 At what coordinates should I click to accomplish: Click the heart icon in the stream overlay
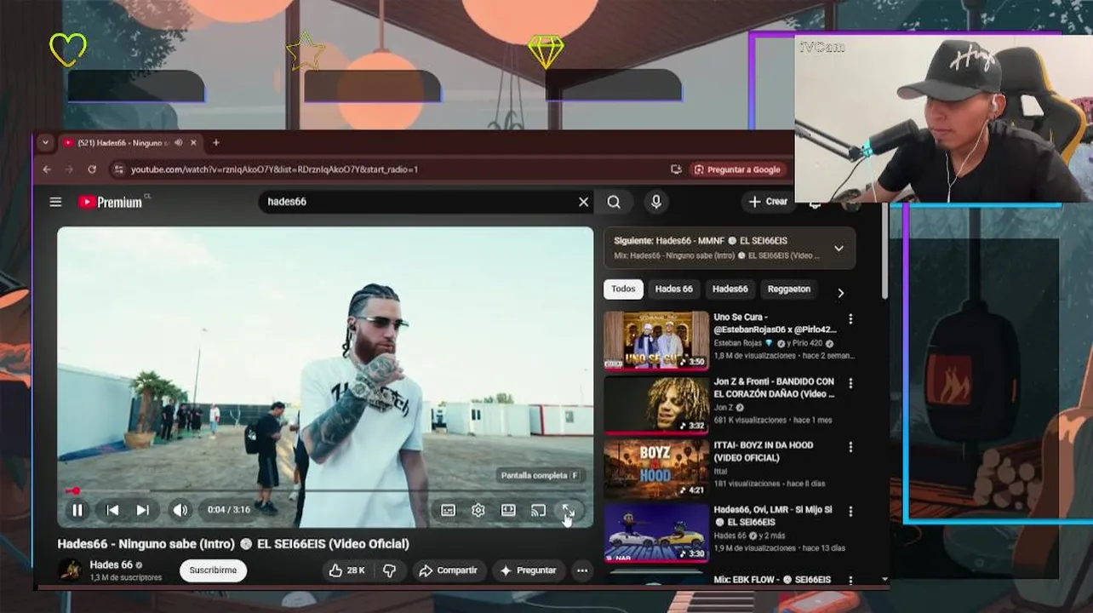(68, 49)
